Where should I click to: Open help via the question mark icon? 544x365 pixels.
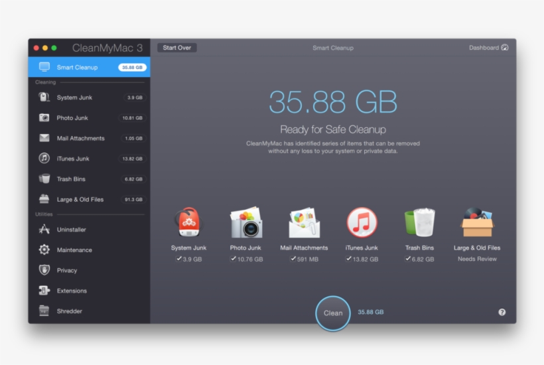[x=502, y=313]
